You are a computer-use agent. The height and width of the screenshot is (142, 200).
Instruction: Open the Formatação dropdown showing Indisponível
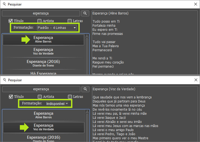57,104
